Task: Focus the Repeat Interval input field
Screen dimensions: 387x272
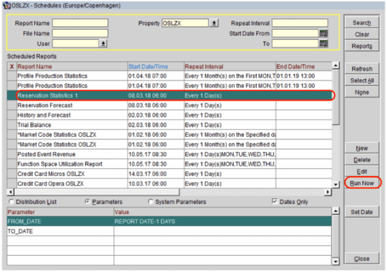Action: (300, 23)
